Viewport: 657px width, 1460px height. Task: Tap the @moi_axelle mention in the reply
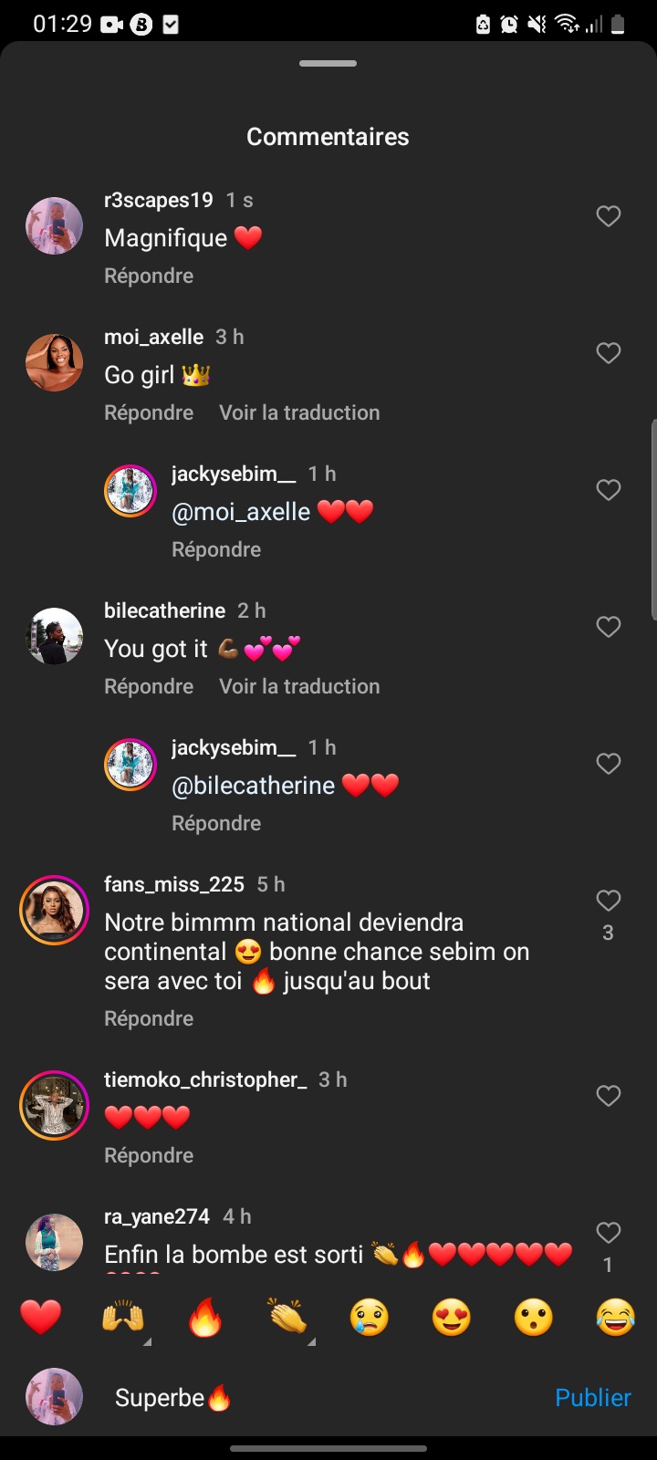(241, 512)
